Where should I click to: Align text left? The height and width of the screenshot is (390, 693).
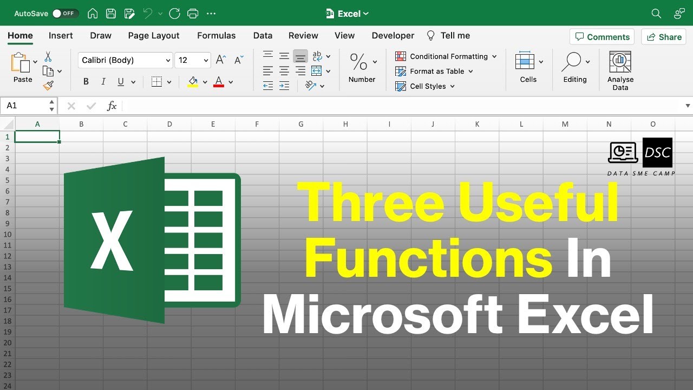click(267, 70)
